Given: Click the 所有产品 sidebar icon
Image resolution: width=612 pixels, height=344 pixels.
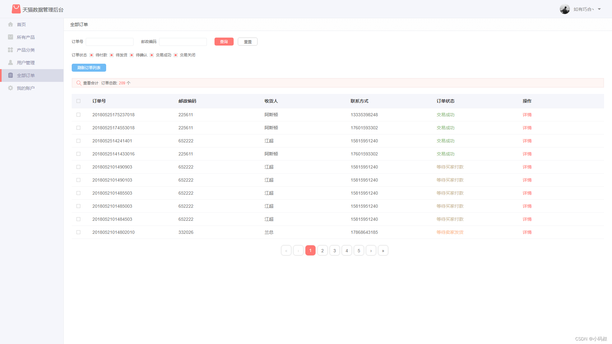Looking at the screenshot, I should pyautogui.click(x=11, y=37).
